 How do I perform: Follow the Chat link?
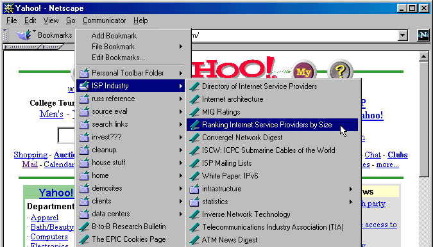coord(373,155)
